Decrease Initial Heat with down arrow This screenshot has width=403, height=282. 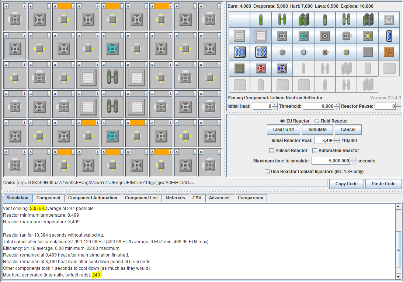275,108
